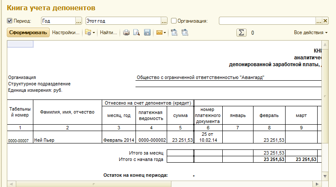Click the floppy disk save icon

pos(147,32)
